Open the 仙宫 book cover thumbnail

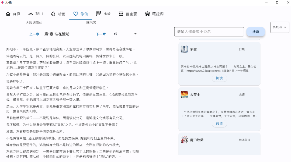point(184,49)
